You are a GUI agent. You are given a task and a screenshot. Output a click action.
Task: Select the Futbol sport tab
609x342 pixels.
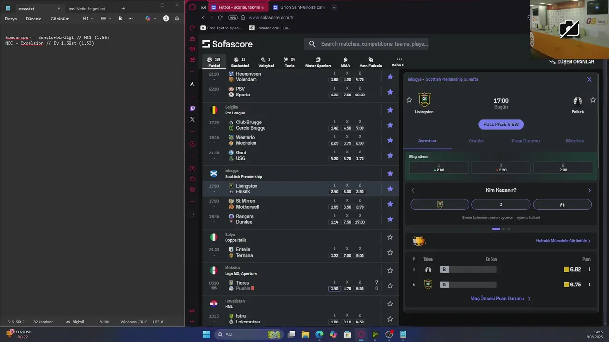click(214, 62)
